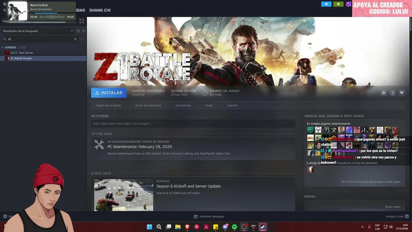Open Amigos y chat
Image resolution: width=412 pixels, height=232 pixels.
point(397,217)
